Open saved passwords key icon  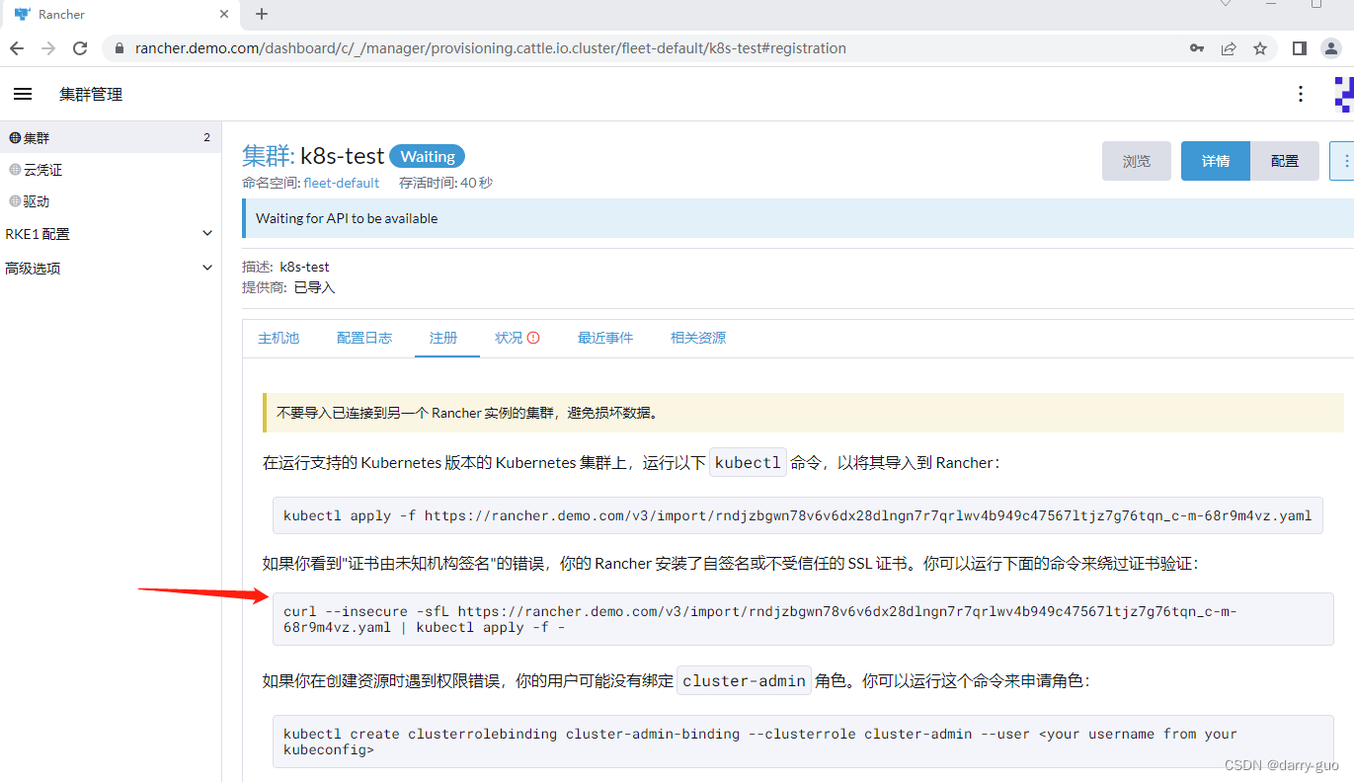click(1197, 47)
